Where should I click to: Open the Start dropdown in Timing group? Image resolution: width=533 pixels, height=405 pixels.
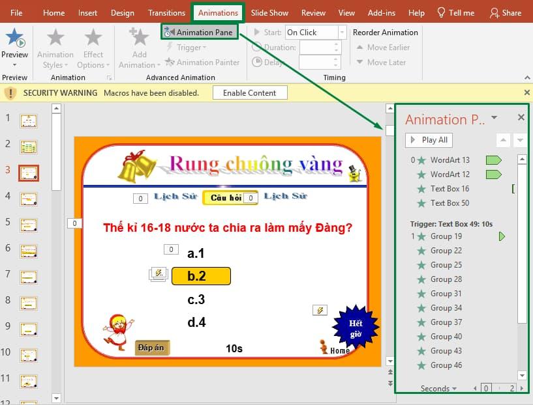point(341,31)
